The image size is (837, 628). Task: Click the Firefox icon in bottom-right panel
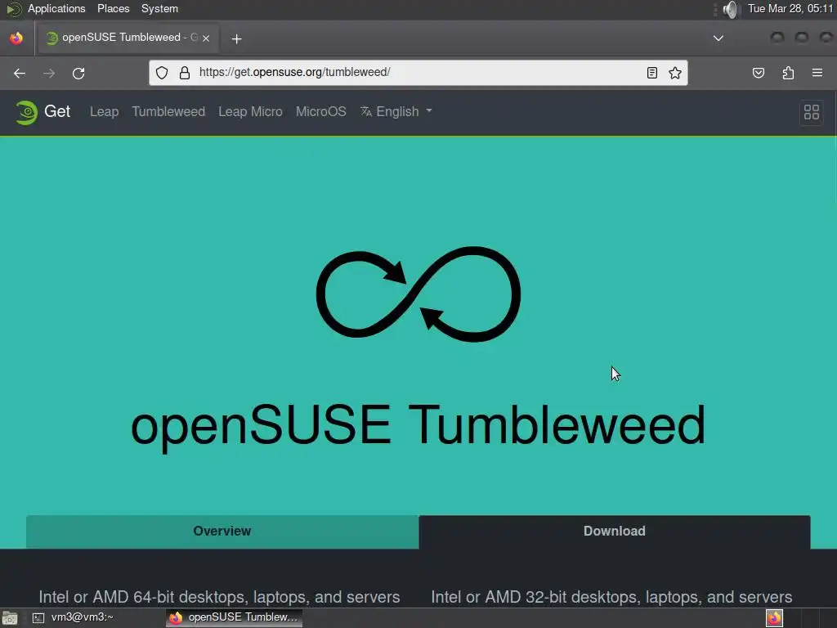coord(774,618)
